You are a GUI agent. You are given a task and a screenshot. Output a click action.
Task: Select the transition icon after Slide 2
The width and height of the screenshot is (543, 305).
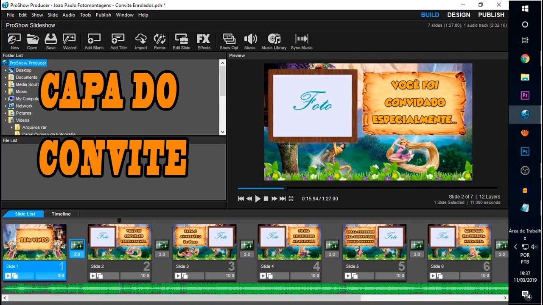coord(162,245)
